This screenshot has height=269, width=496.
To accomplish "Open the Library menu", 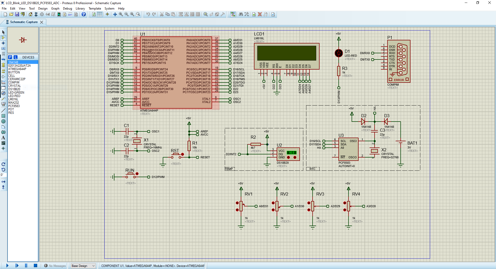I will [x=80, y=9].
